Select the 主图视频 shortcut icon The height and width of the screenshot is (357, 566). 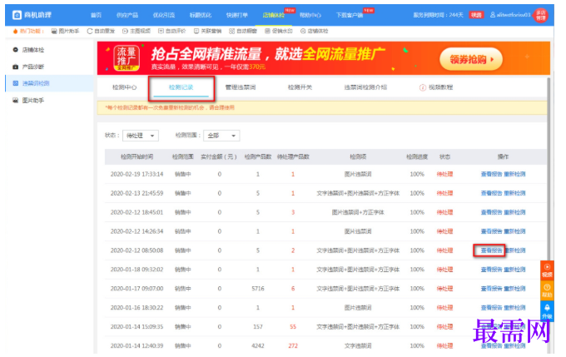(125, 31)
